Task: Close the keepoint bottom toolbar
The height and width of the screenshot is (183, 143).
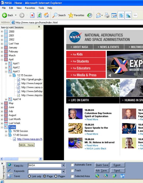Action: coord(2,164)
